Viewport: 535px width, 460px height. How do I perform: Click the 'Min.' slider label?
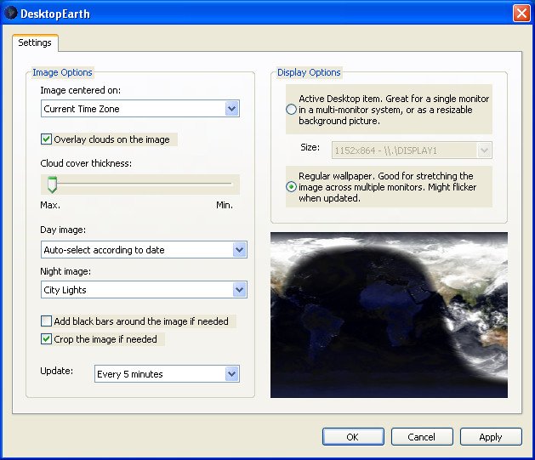pos(225,205)
